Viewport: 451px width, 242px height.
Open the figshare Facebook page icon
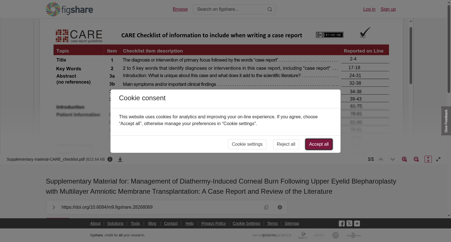(x=342, y=224)
